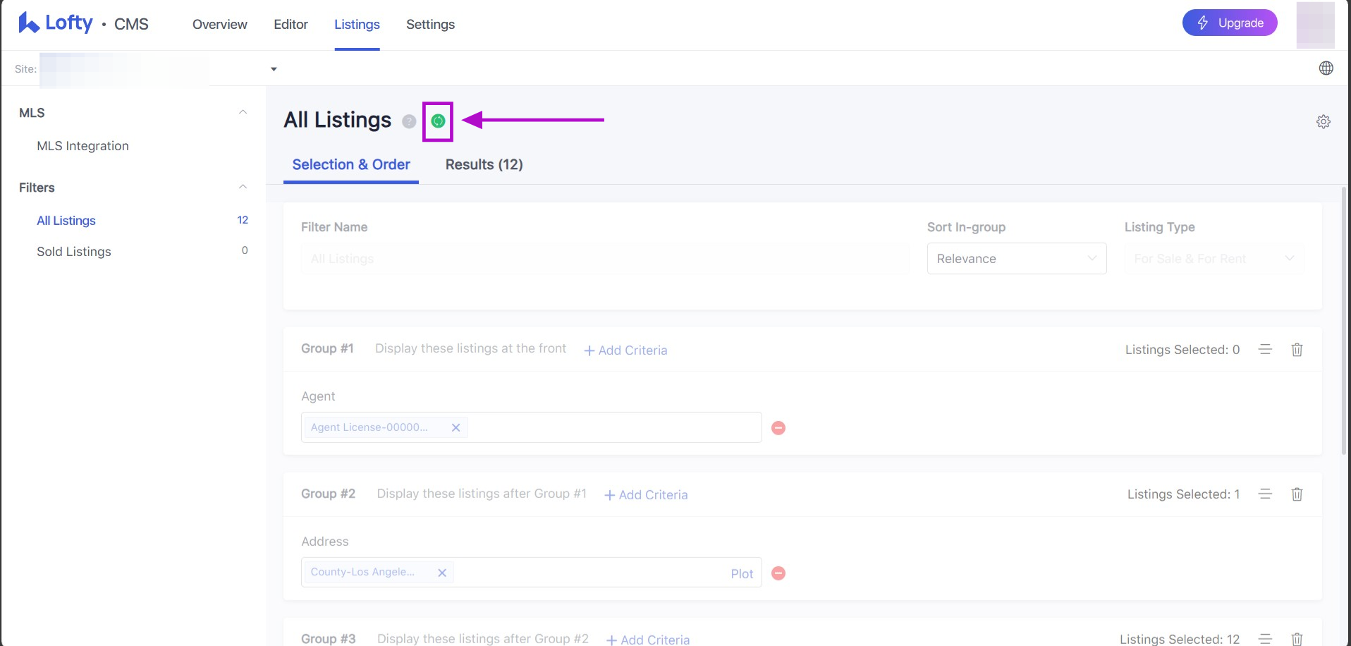Switch to the Results (12) tab
The height and width of the screenshot is (646, 1351).
click(484, 164)
